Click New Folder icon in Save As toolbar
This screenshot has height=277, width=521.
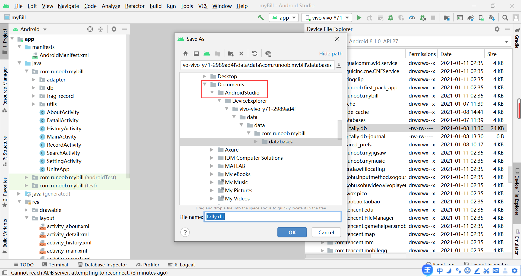[231, 53]
